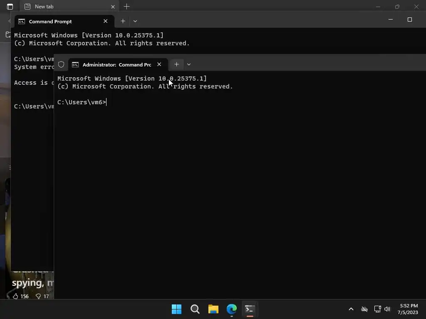Open profile dropdown in Administrator terminal

coord(189,64)
